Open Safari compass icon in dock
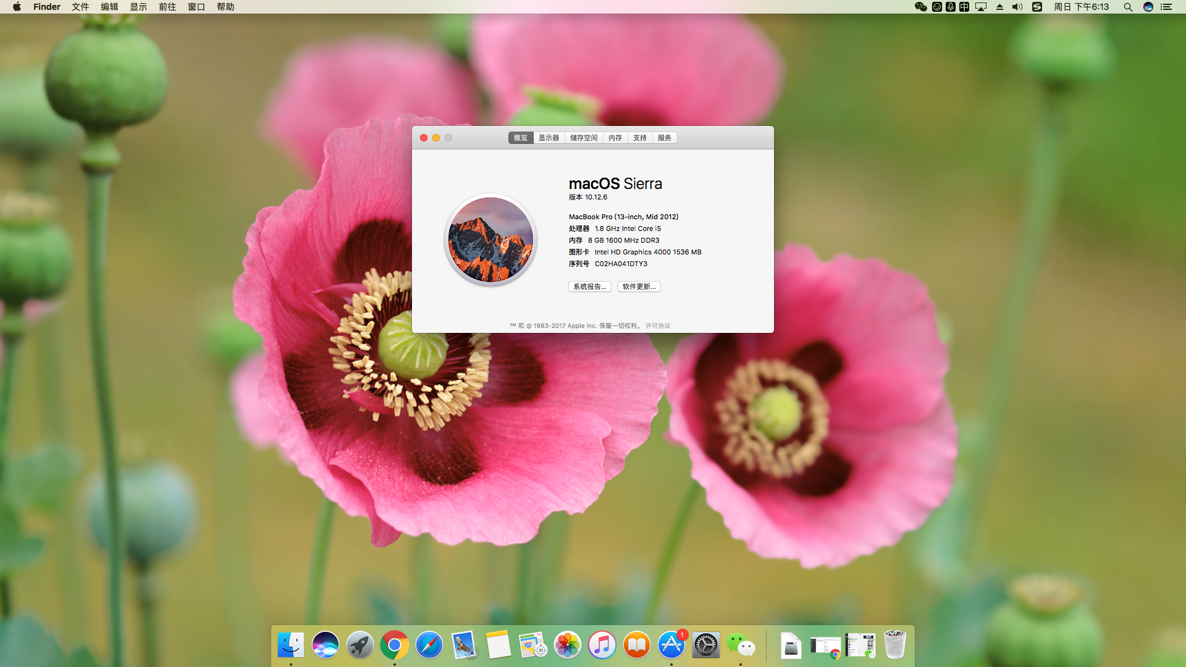Image resolution: width=1186 pixels, height=667 pixels. point(429,646)
